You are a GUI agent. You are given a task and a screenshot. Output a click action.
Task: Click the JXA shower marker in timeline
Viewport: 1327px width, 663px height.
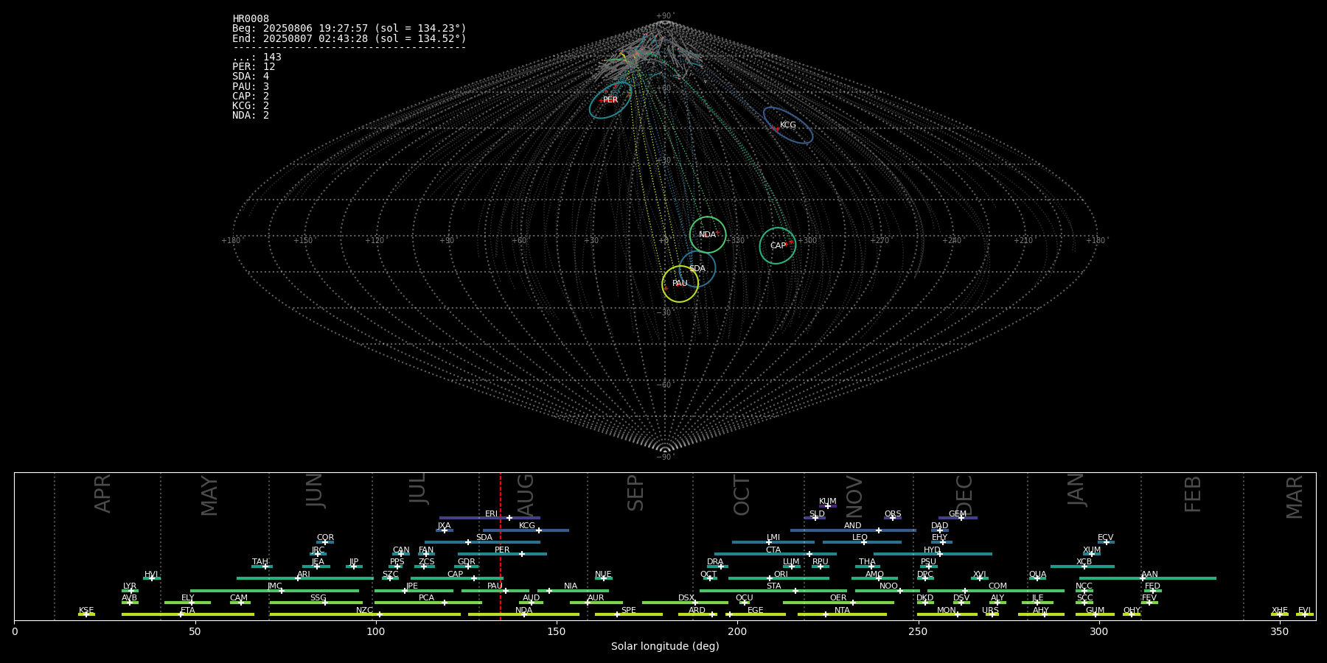(444, 530)
